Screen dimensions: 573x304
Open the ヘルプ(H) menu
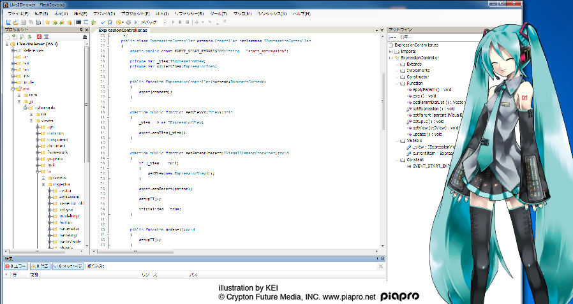tap(301, 13)
